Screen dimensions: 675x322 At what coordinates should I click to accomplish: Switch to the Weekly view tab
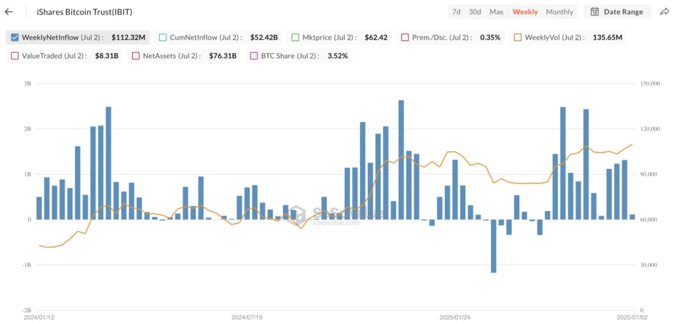(525, 12)
